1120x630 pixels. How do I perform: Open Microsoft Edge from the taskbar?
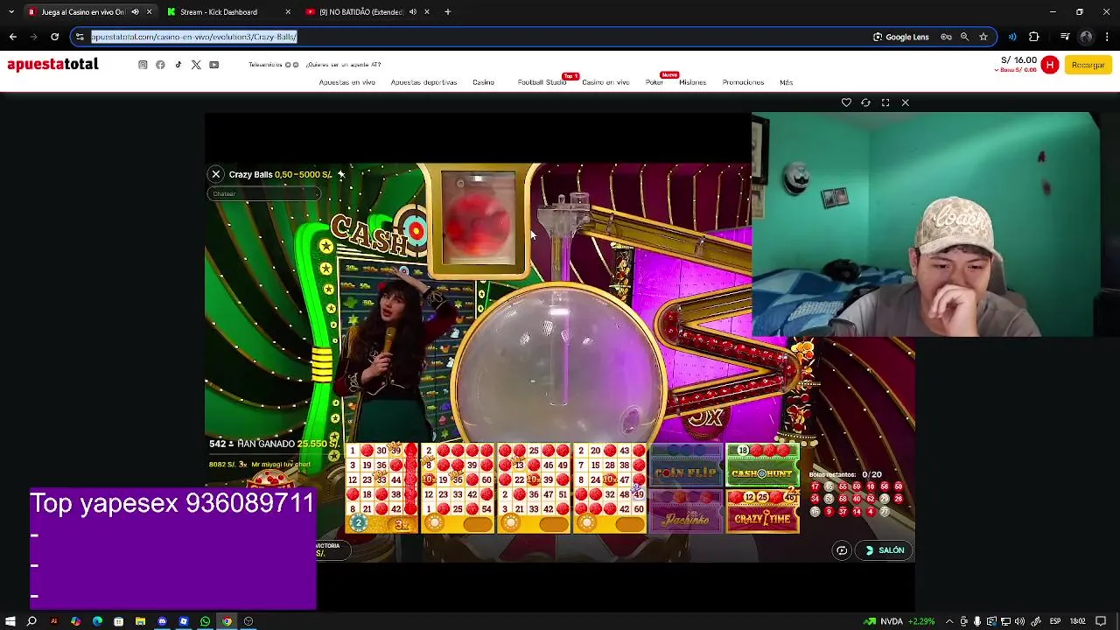click(97, 621)
